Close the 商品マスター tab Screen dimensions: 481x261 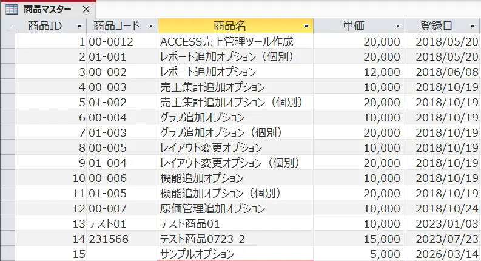pyautogui.click(x=86, y=10)
